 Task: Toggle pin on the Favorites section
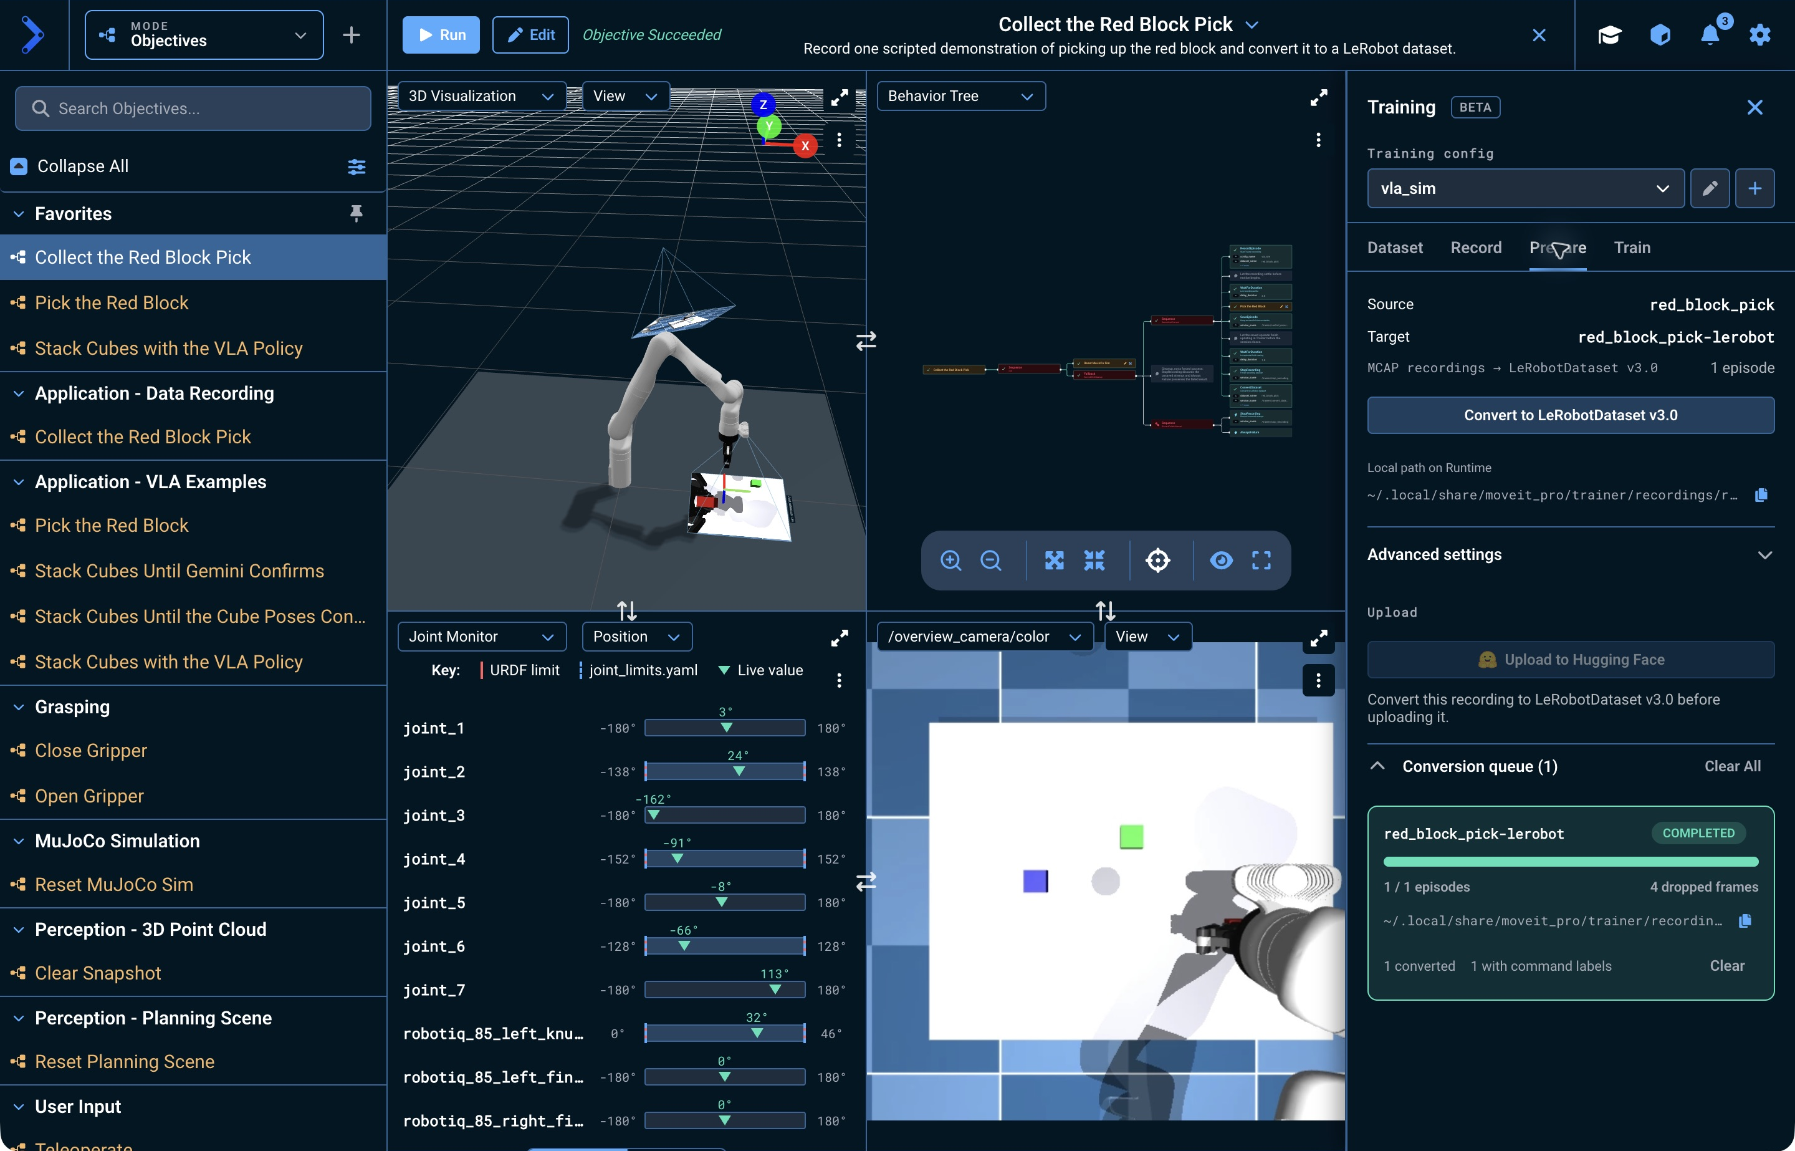[357, 214]
